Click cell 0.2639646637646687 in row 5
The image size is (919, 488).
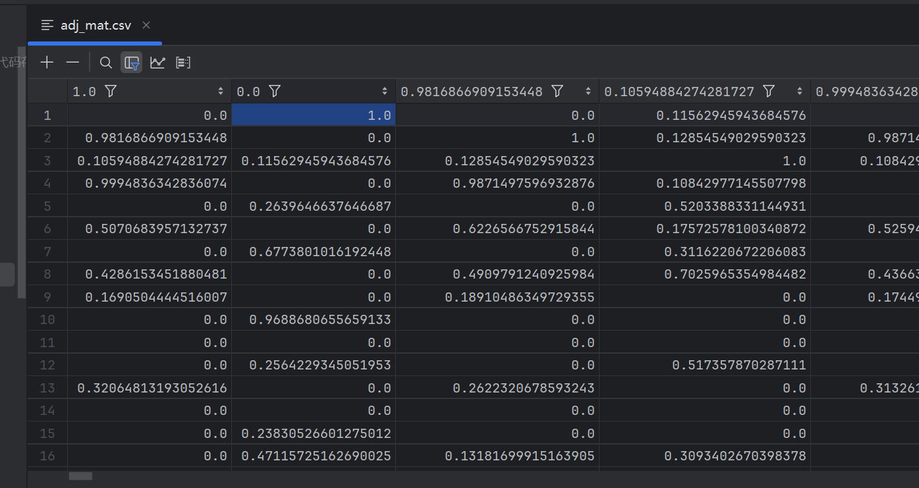point(314,206)
